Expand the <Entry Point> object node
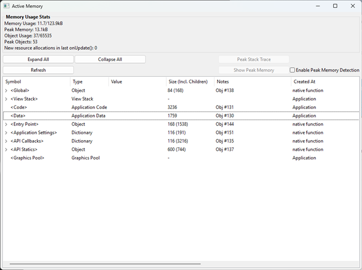The height and width of the screenshot is (270, 362). coord(6,124)
